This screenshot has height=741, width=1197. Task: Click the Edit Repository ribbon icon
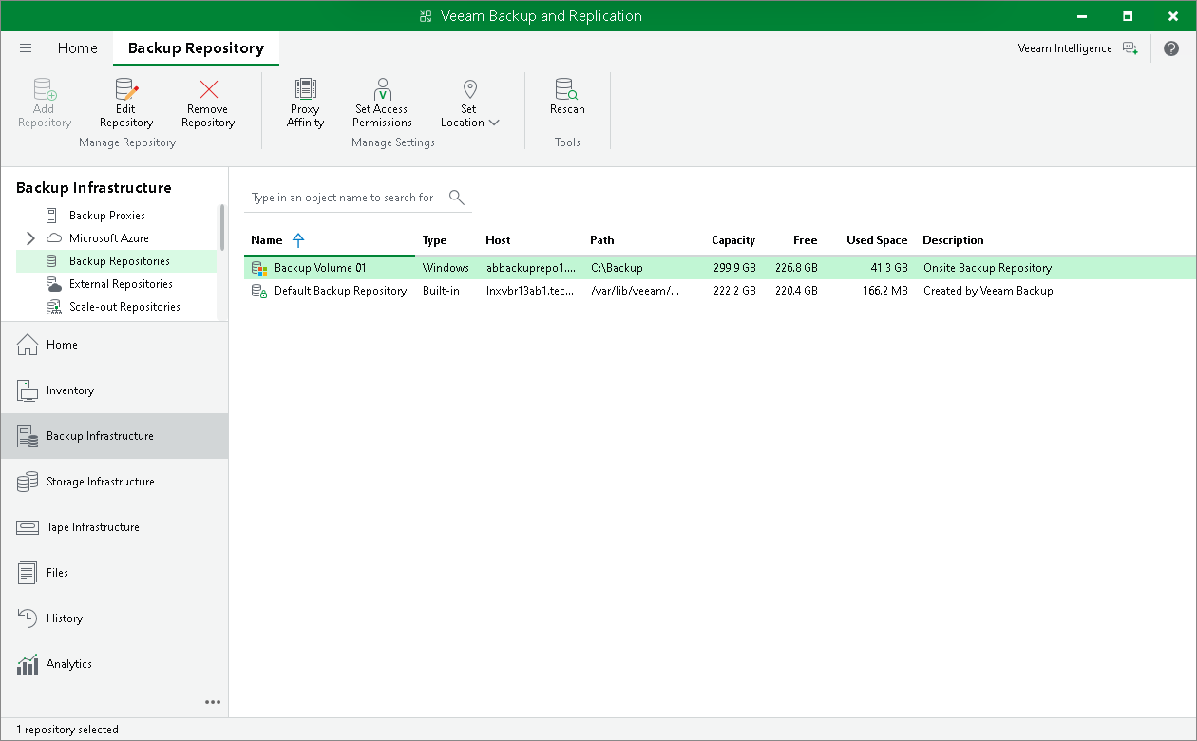pyautogui.click(x=125, y=90)
